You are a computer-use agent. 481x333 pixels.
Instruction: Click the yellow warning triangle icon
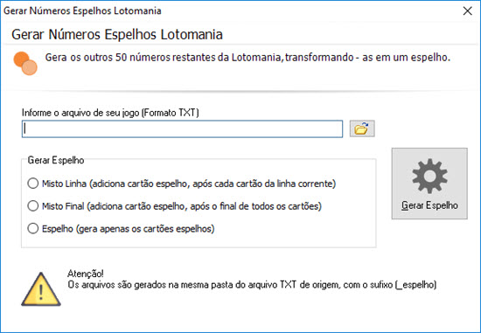(41, 289)
